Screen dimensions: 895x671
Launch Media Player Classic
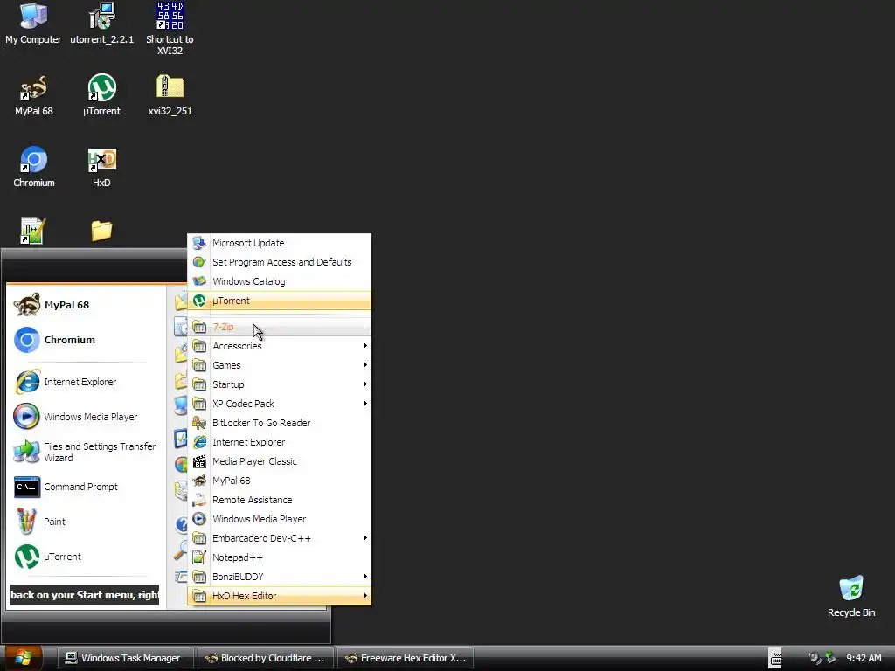[x=279, y=461]
